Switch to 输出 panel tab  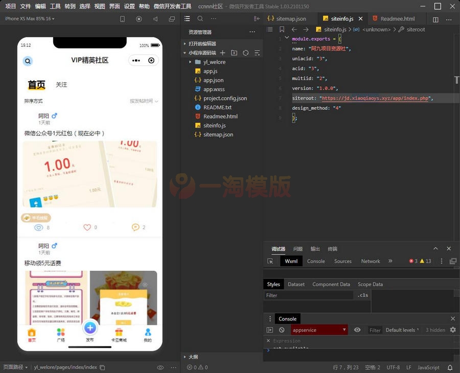coord(315,249)
